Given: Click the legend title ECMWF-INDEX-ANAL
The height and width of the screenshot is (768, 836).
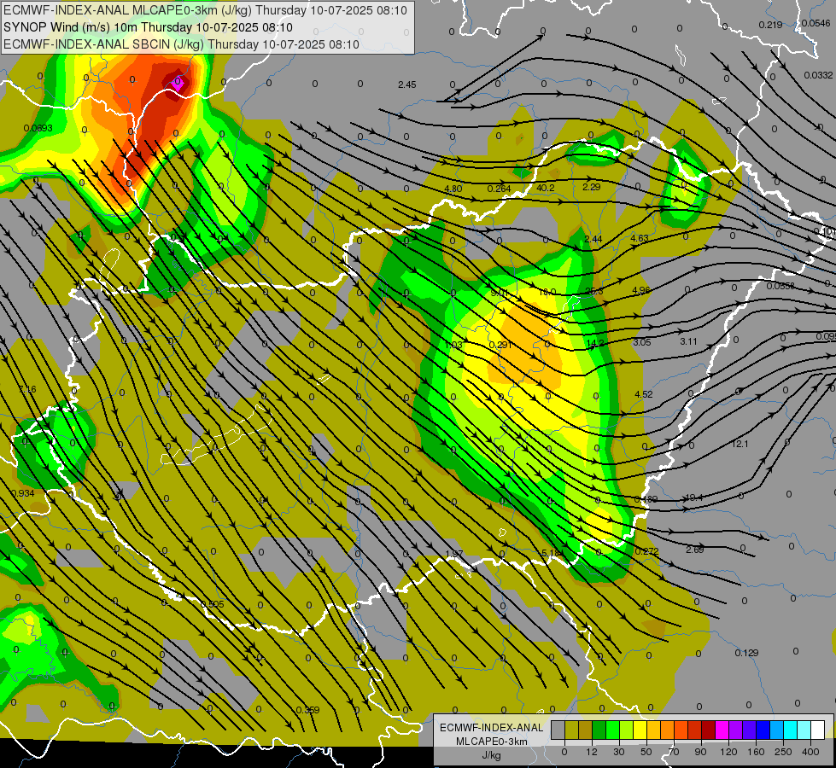Looking at the screenshot, I should 492,728.
